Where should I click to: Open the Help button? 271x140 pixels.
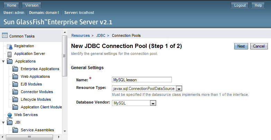coord(258,5)
